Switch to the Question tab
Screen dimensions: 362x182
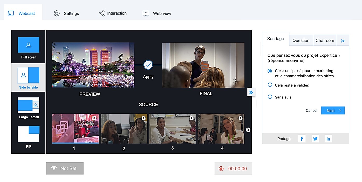click(x=301, y=41)
